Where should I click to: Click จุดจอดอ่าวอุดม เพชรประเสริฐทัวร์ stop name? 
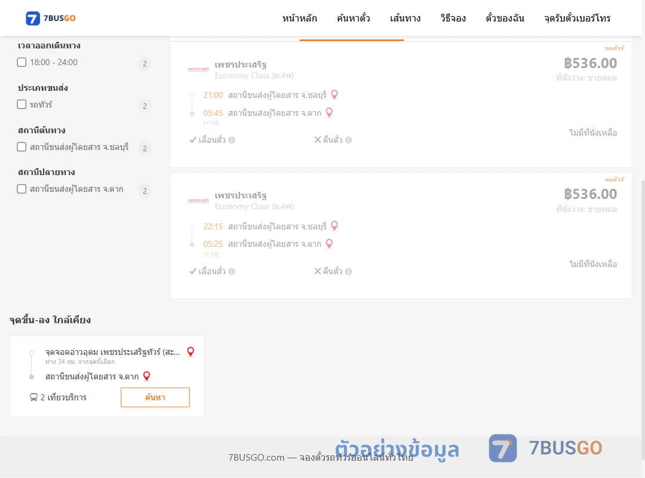(x=113, y=352)
